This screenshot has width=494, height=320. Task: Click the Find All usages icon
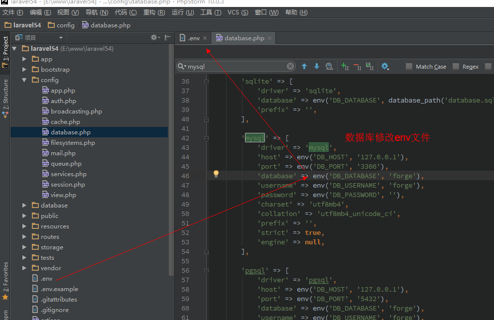pyautogui.click(x=329, y=66)
